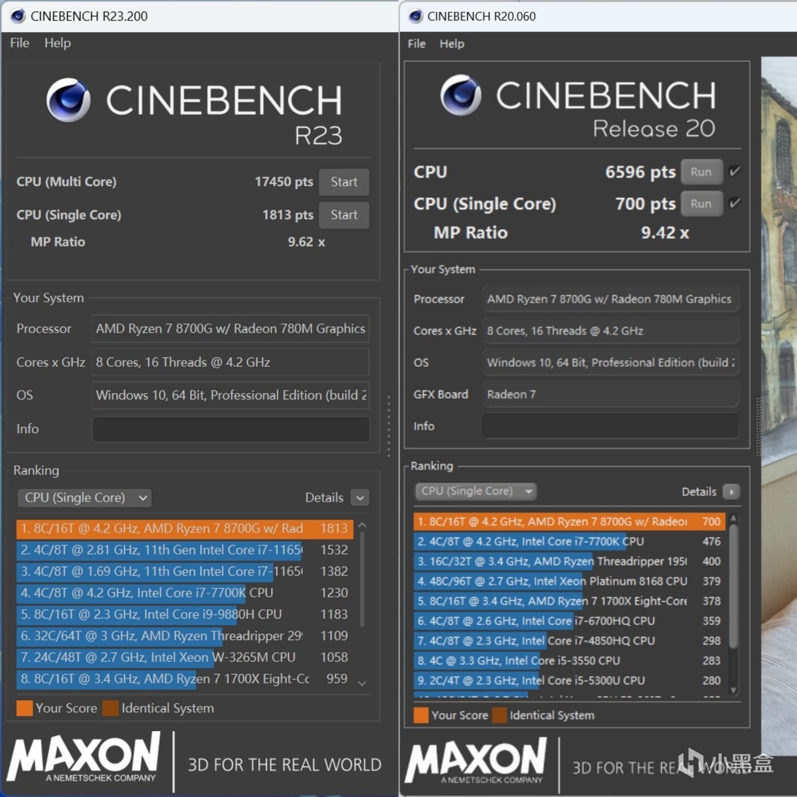Click the brown Identical System swatch in R20
Screen dimensions: 797x797
tap(499, 715)
